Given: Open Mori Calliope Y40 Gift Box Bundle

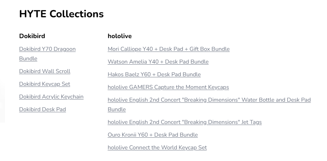Looking at the screenshot, I should pyautogui.click(x=168, y=49).
